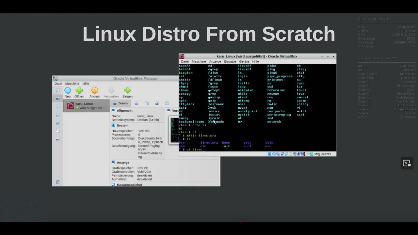The image size is (418, 235).
Task: Click the greyed shared folders status icon
Action: 290,154
